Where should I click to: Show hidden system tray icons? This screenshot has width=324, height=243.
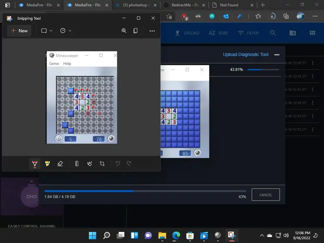[x=262, y=235]
